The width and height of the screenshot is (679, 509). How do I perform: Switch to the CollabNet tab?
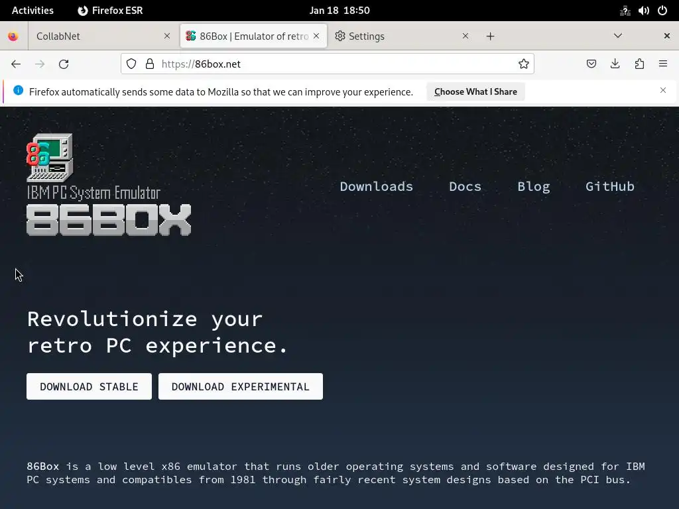click(103, 36)
